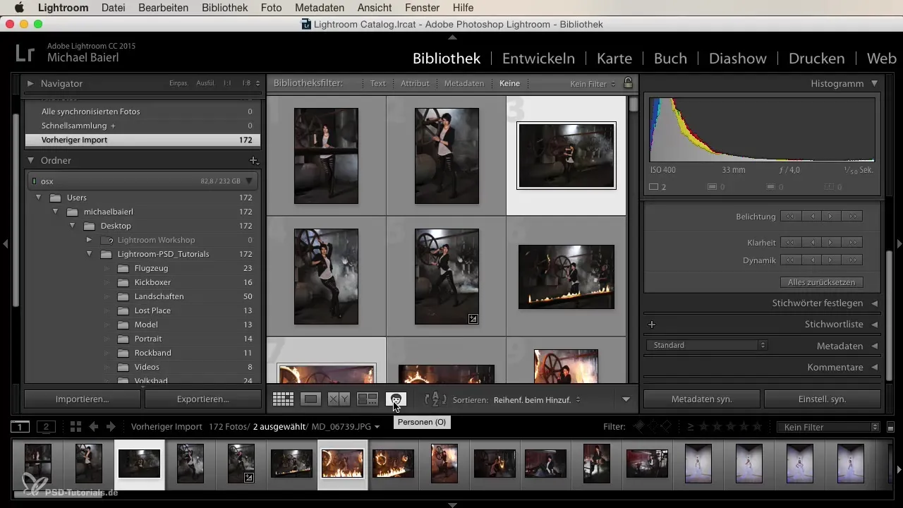This screenshot has width=903, height=508.
Task: Open sort order Reihenf. beim Hinzuf. dropdown
Action: click(x=537, y=399)
